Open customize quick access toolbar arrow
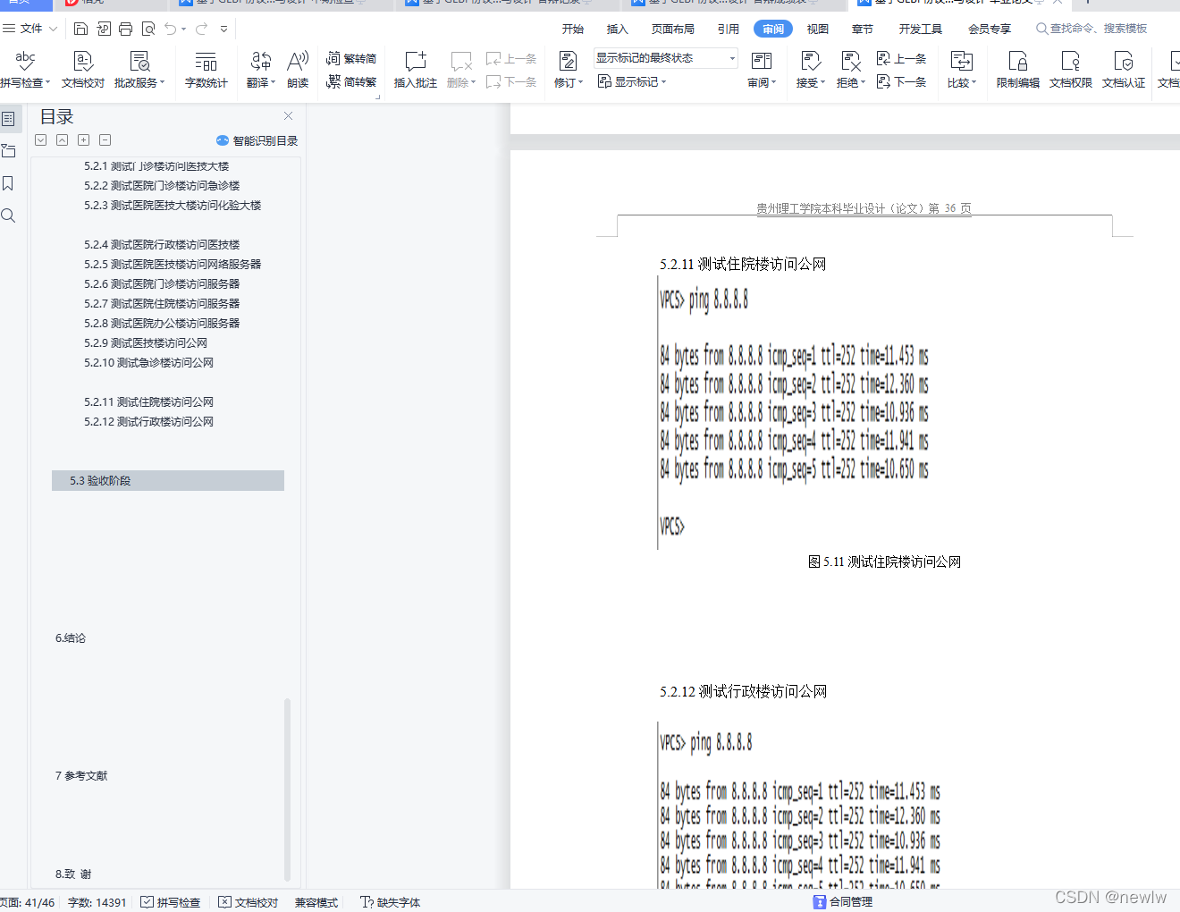 pyautogui.click(x=223, y=29)
